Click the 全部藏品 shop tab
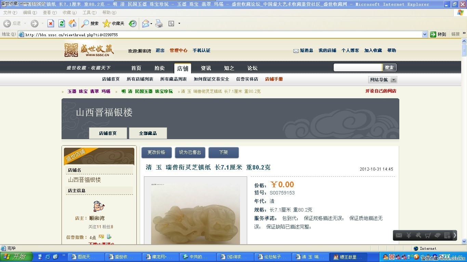Screen dimensions: 467x262 tap(148, 133)
